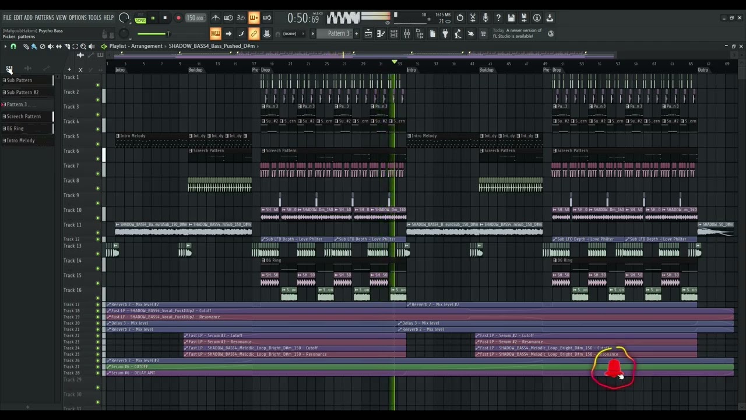Disable the blend recording overdub icon
Screen dimensions: 746x420
(254, 17)
